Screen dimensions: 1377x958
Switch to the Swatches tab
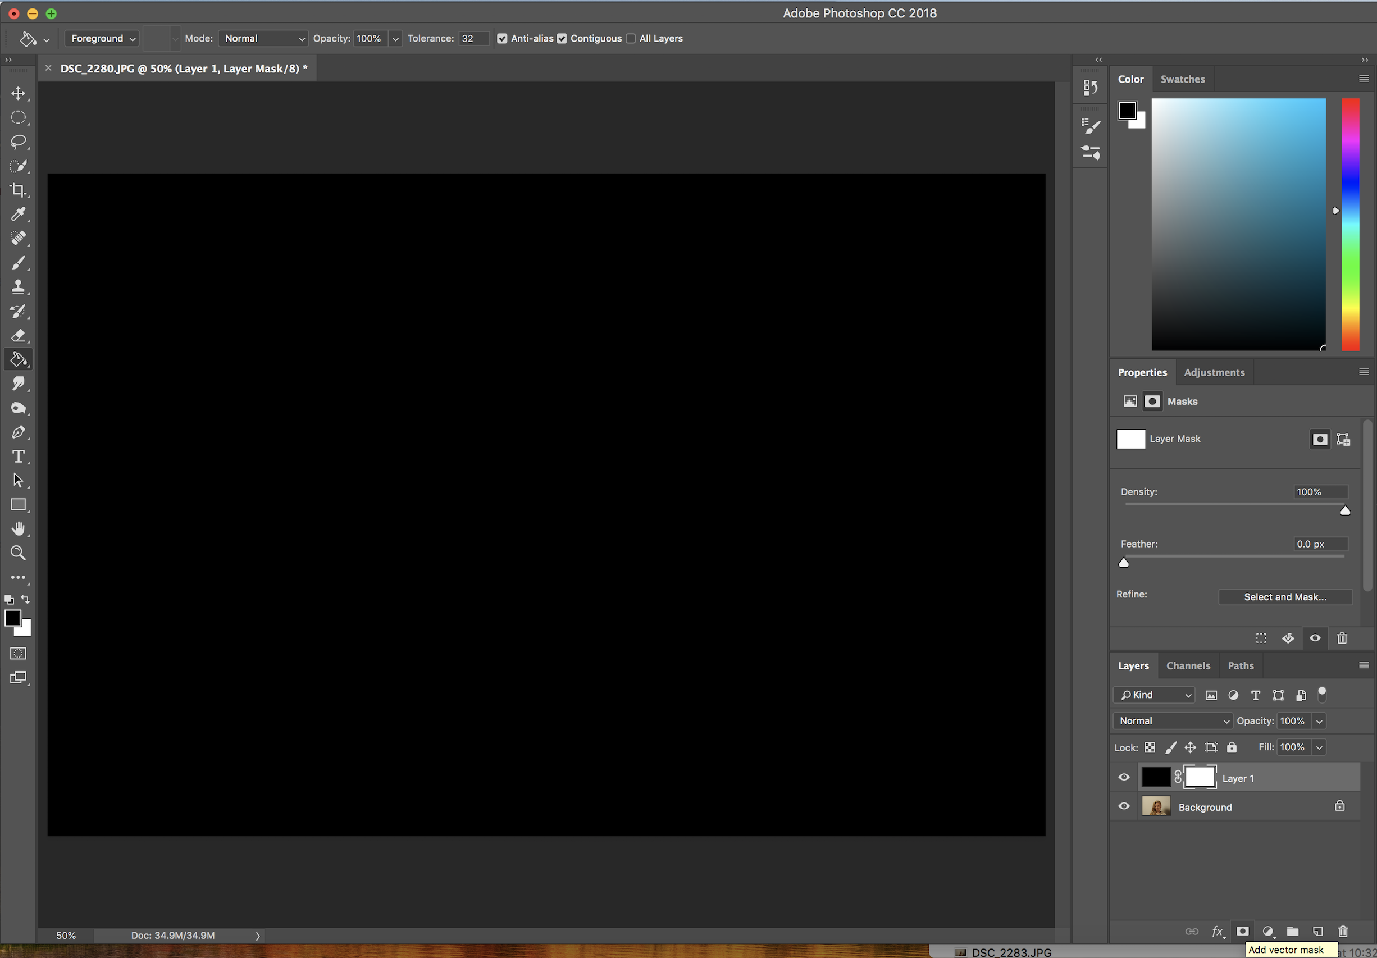[1182, 79]
